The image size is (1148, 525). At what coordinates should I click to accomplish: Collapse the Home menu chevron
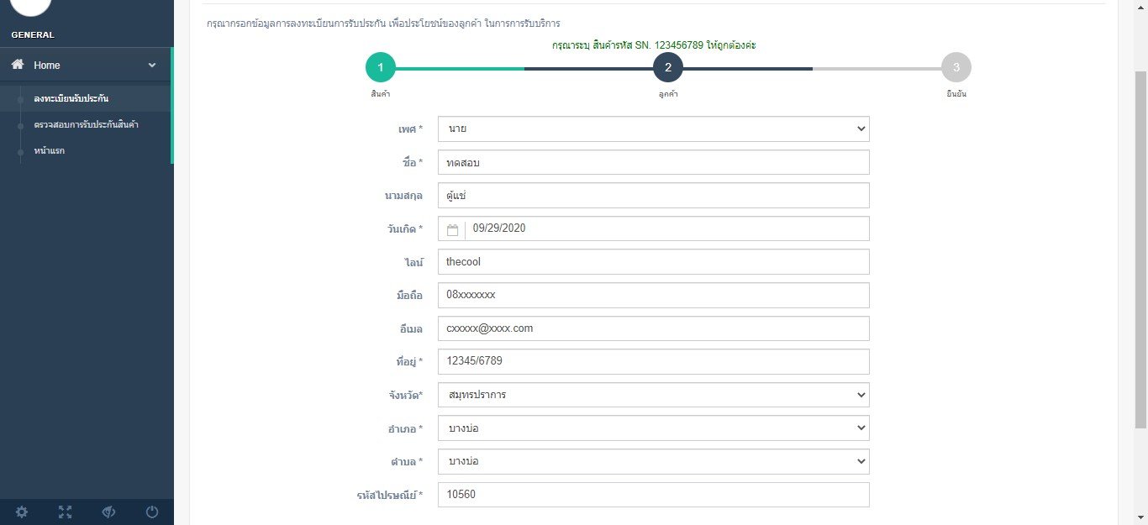tap(152, 66)
